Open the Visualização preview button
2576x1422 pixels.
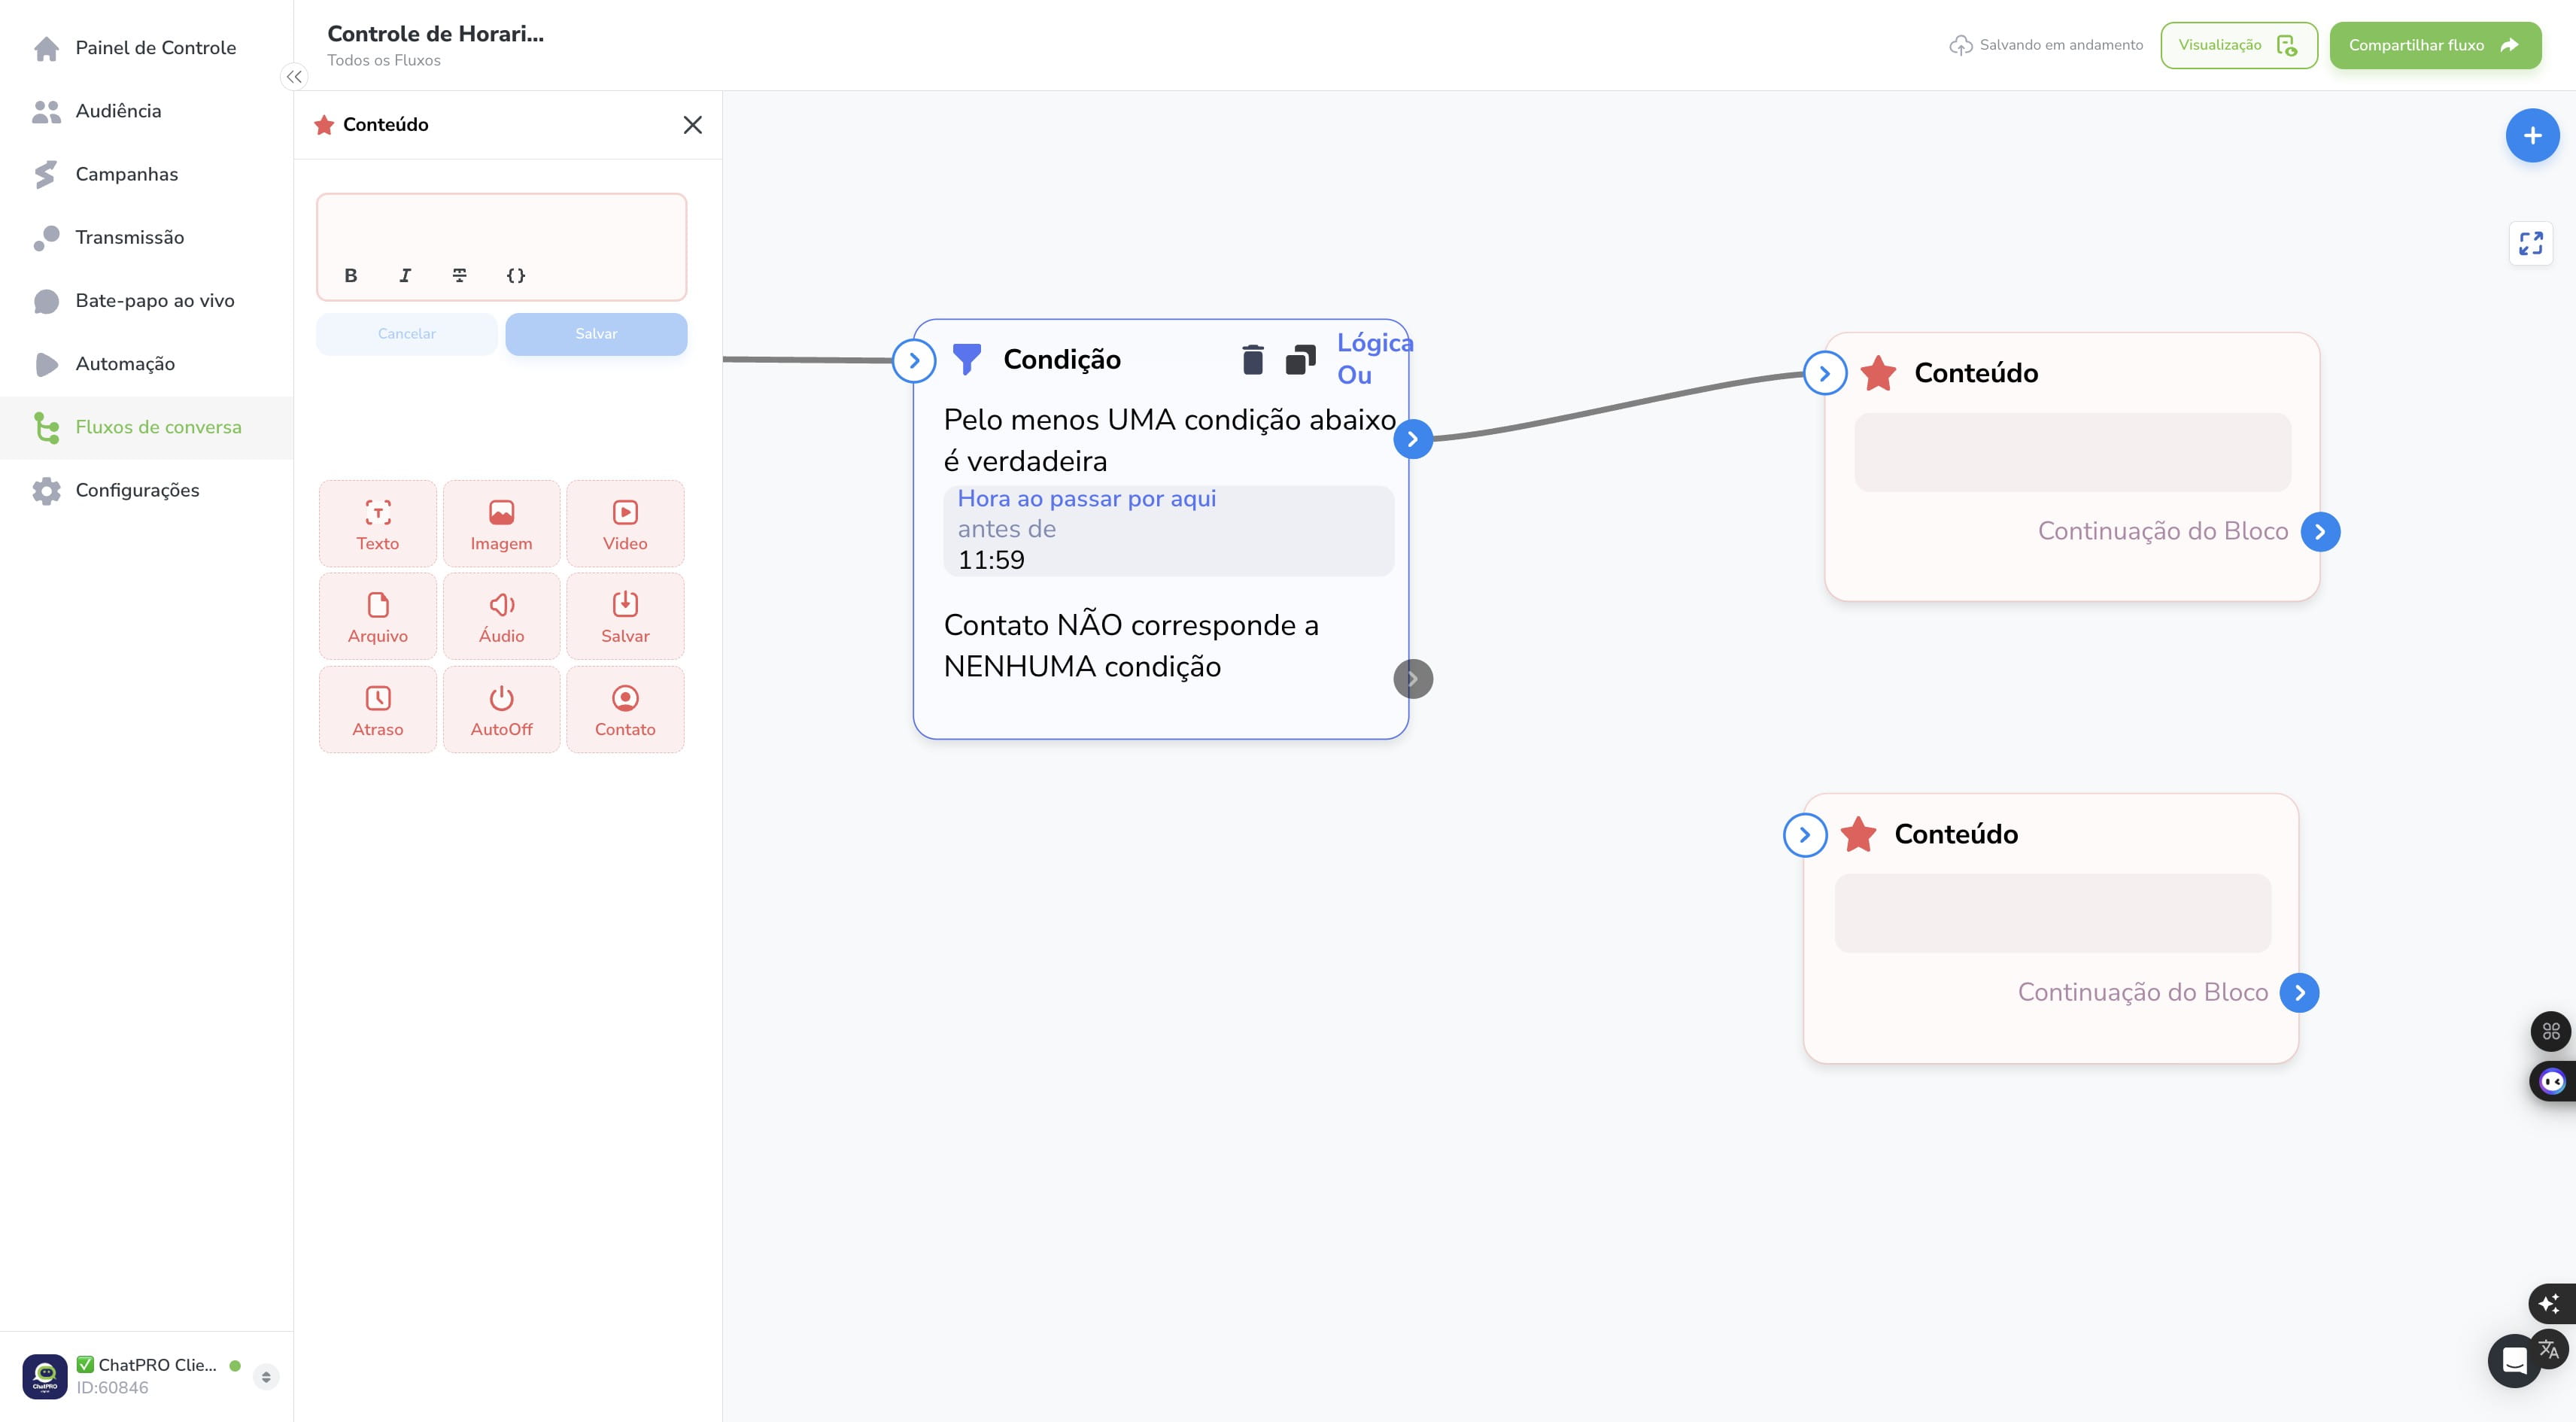tap(2238, 45)
